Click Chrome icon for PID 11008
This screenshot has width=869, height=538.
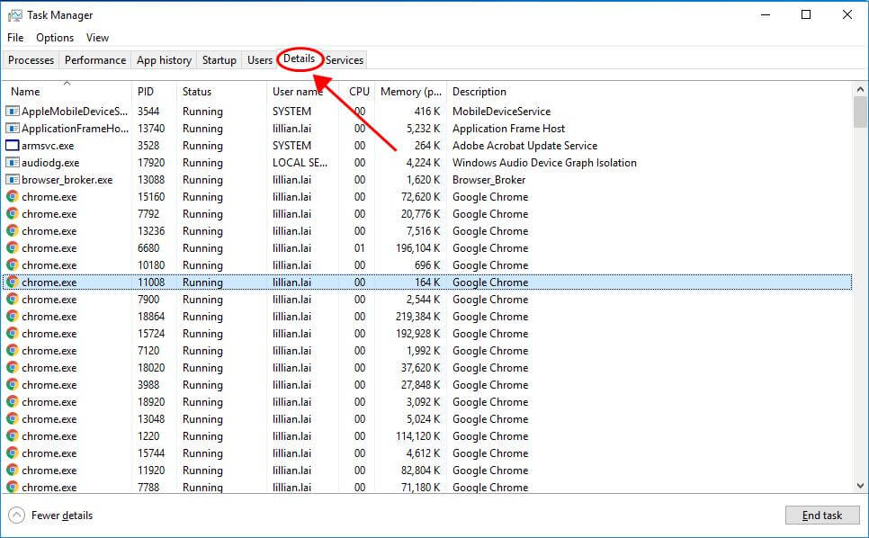point(13,282)
